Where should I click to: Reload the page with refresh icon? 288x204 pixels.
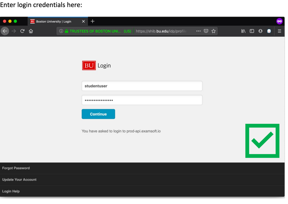(22, 31)
